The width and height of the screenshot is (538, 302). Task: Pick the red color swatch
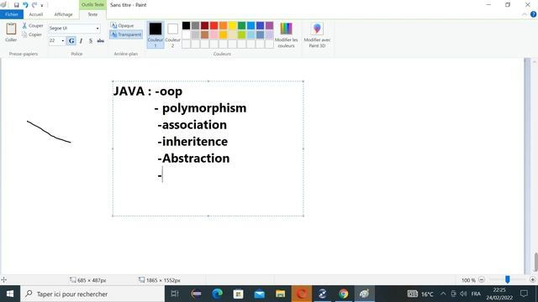[x=214, y=26]
